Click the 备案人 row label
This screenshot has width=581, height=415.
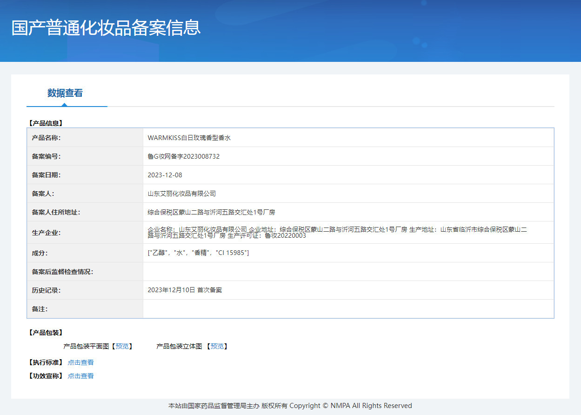click(43, 194)
